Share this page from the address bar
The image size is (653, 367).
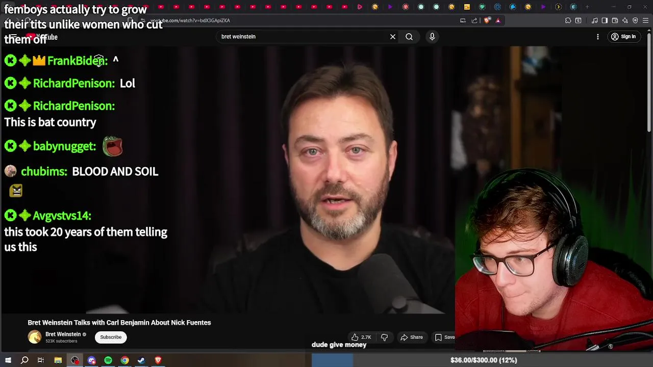click(474, 20)
